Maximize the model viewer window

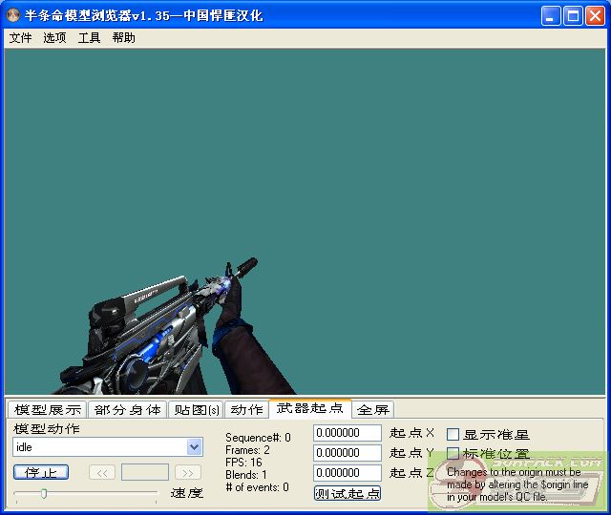[x=573, y=16]
